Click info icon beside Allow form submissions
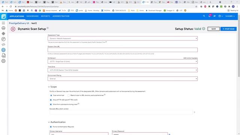The image size is (240, 135). tap(78, 104)
